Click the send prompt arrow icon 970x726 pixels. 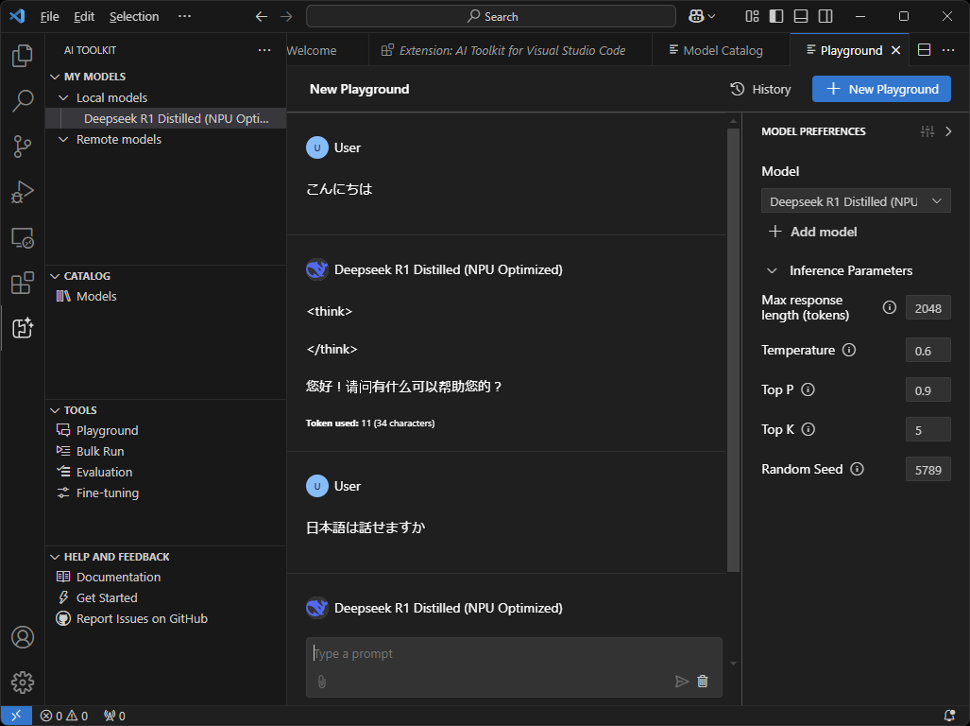pyautogui.click(x=681, y=681)
